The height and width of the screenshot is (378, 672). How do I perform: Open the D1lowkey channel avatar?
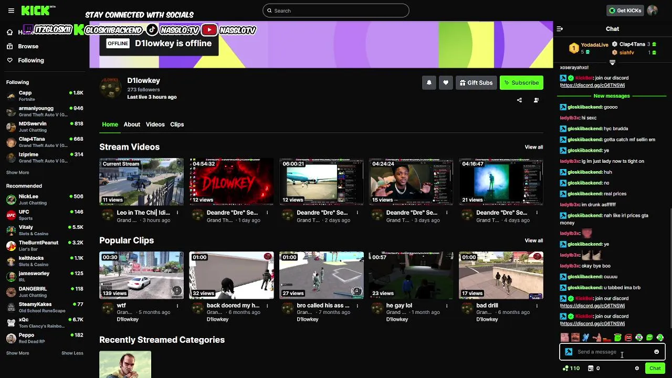111,88
